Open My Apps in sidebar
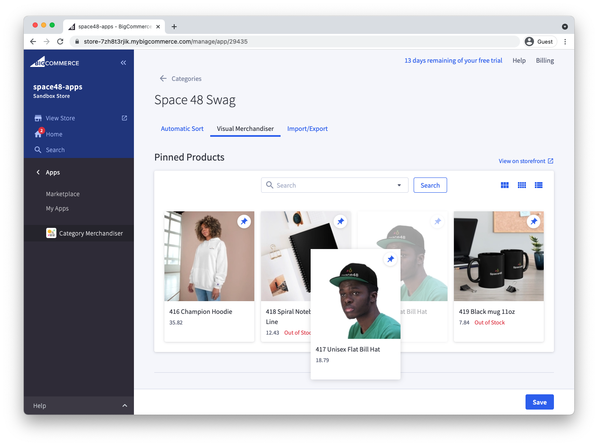598x446 pixels. click(x=57, y=208)
